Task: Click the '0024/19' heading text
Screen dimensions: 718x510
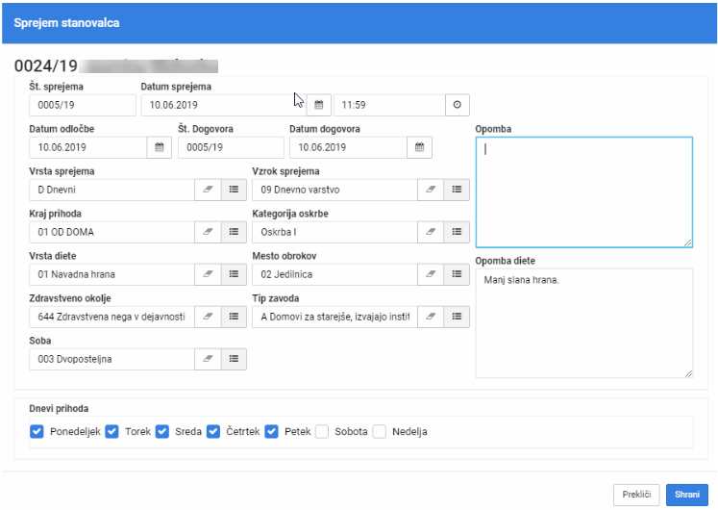Action: (46, 66)
